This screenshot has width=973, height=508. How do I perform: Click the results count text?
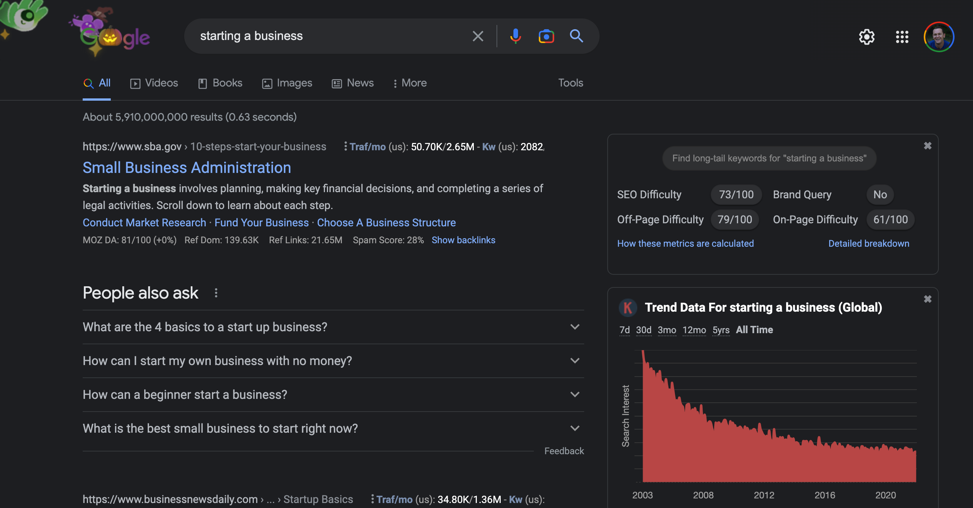[190, 117]
